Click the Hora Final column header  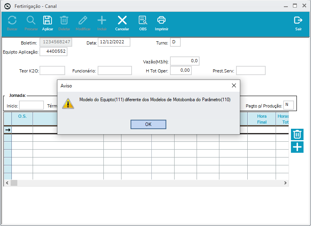[261, 119]
